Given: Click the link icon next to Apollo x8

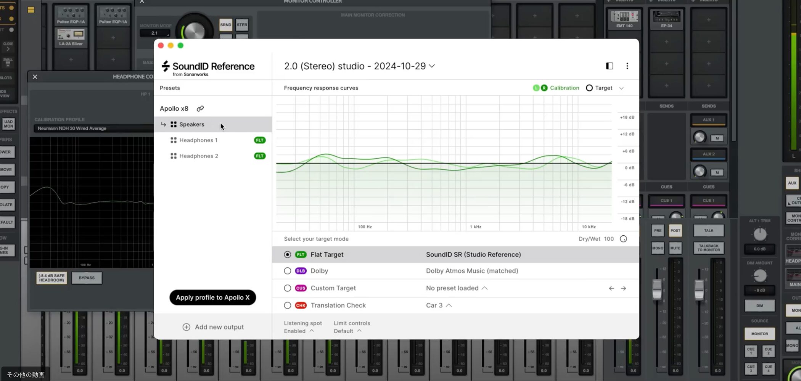Looking at the screenshot, I should (200, 109).
